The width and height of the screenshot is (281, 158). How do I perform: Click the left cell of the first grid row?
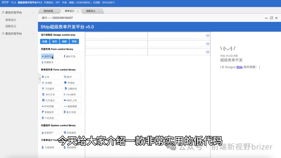click(117, 36)
